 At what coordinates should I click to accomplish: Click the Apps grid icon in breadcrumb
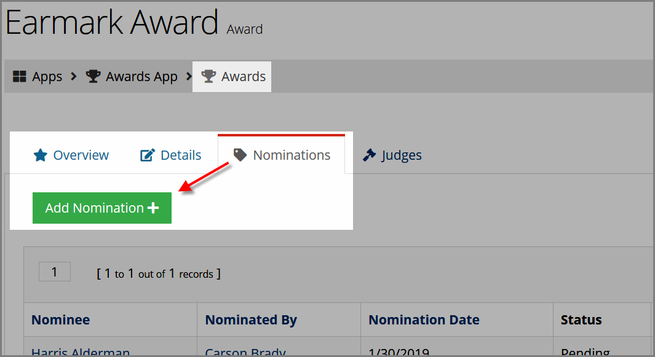[x=19, y=76]
